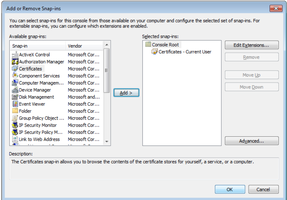
Task: Click the Authorization Manager icon
Action: (15, 62)
